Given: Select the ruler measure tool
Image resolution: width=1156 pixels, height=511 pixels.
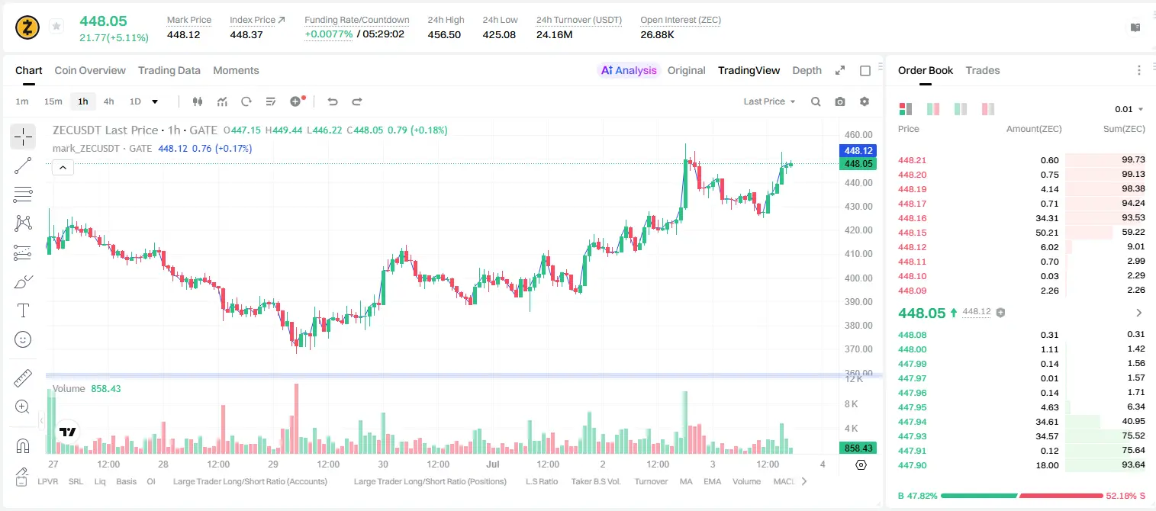Looking at the screenshot, I should click(23, 378).
